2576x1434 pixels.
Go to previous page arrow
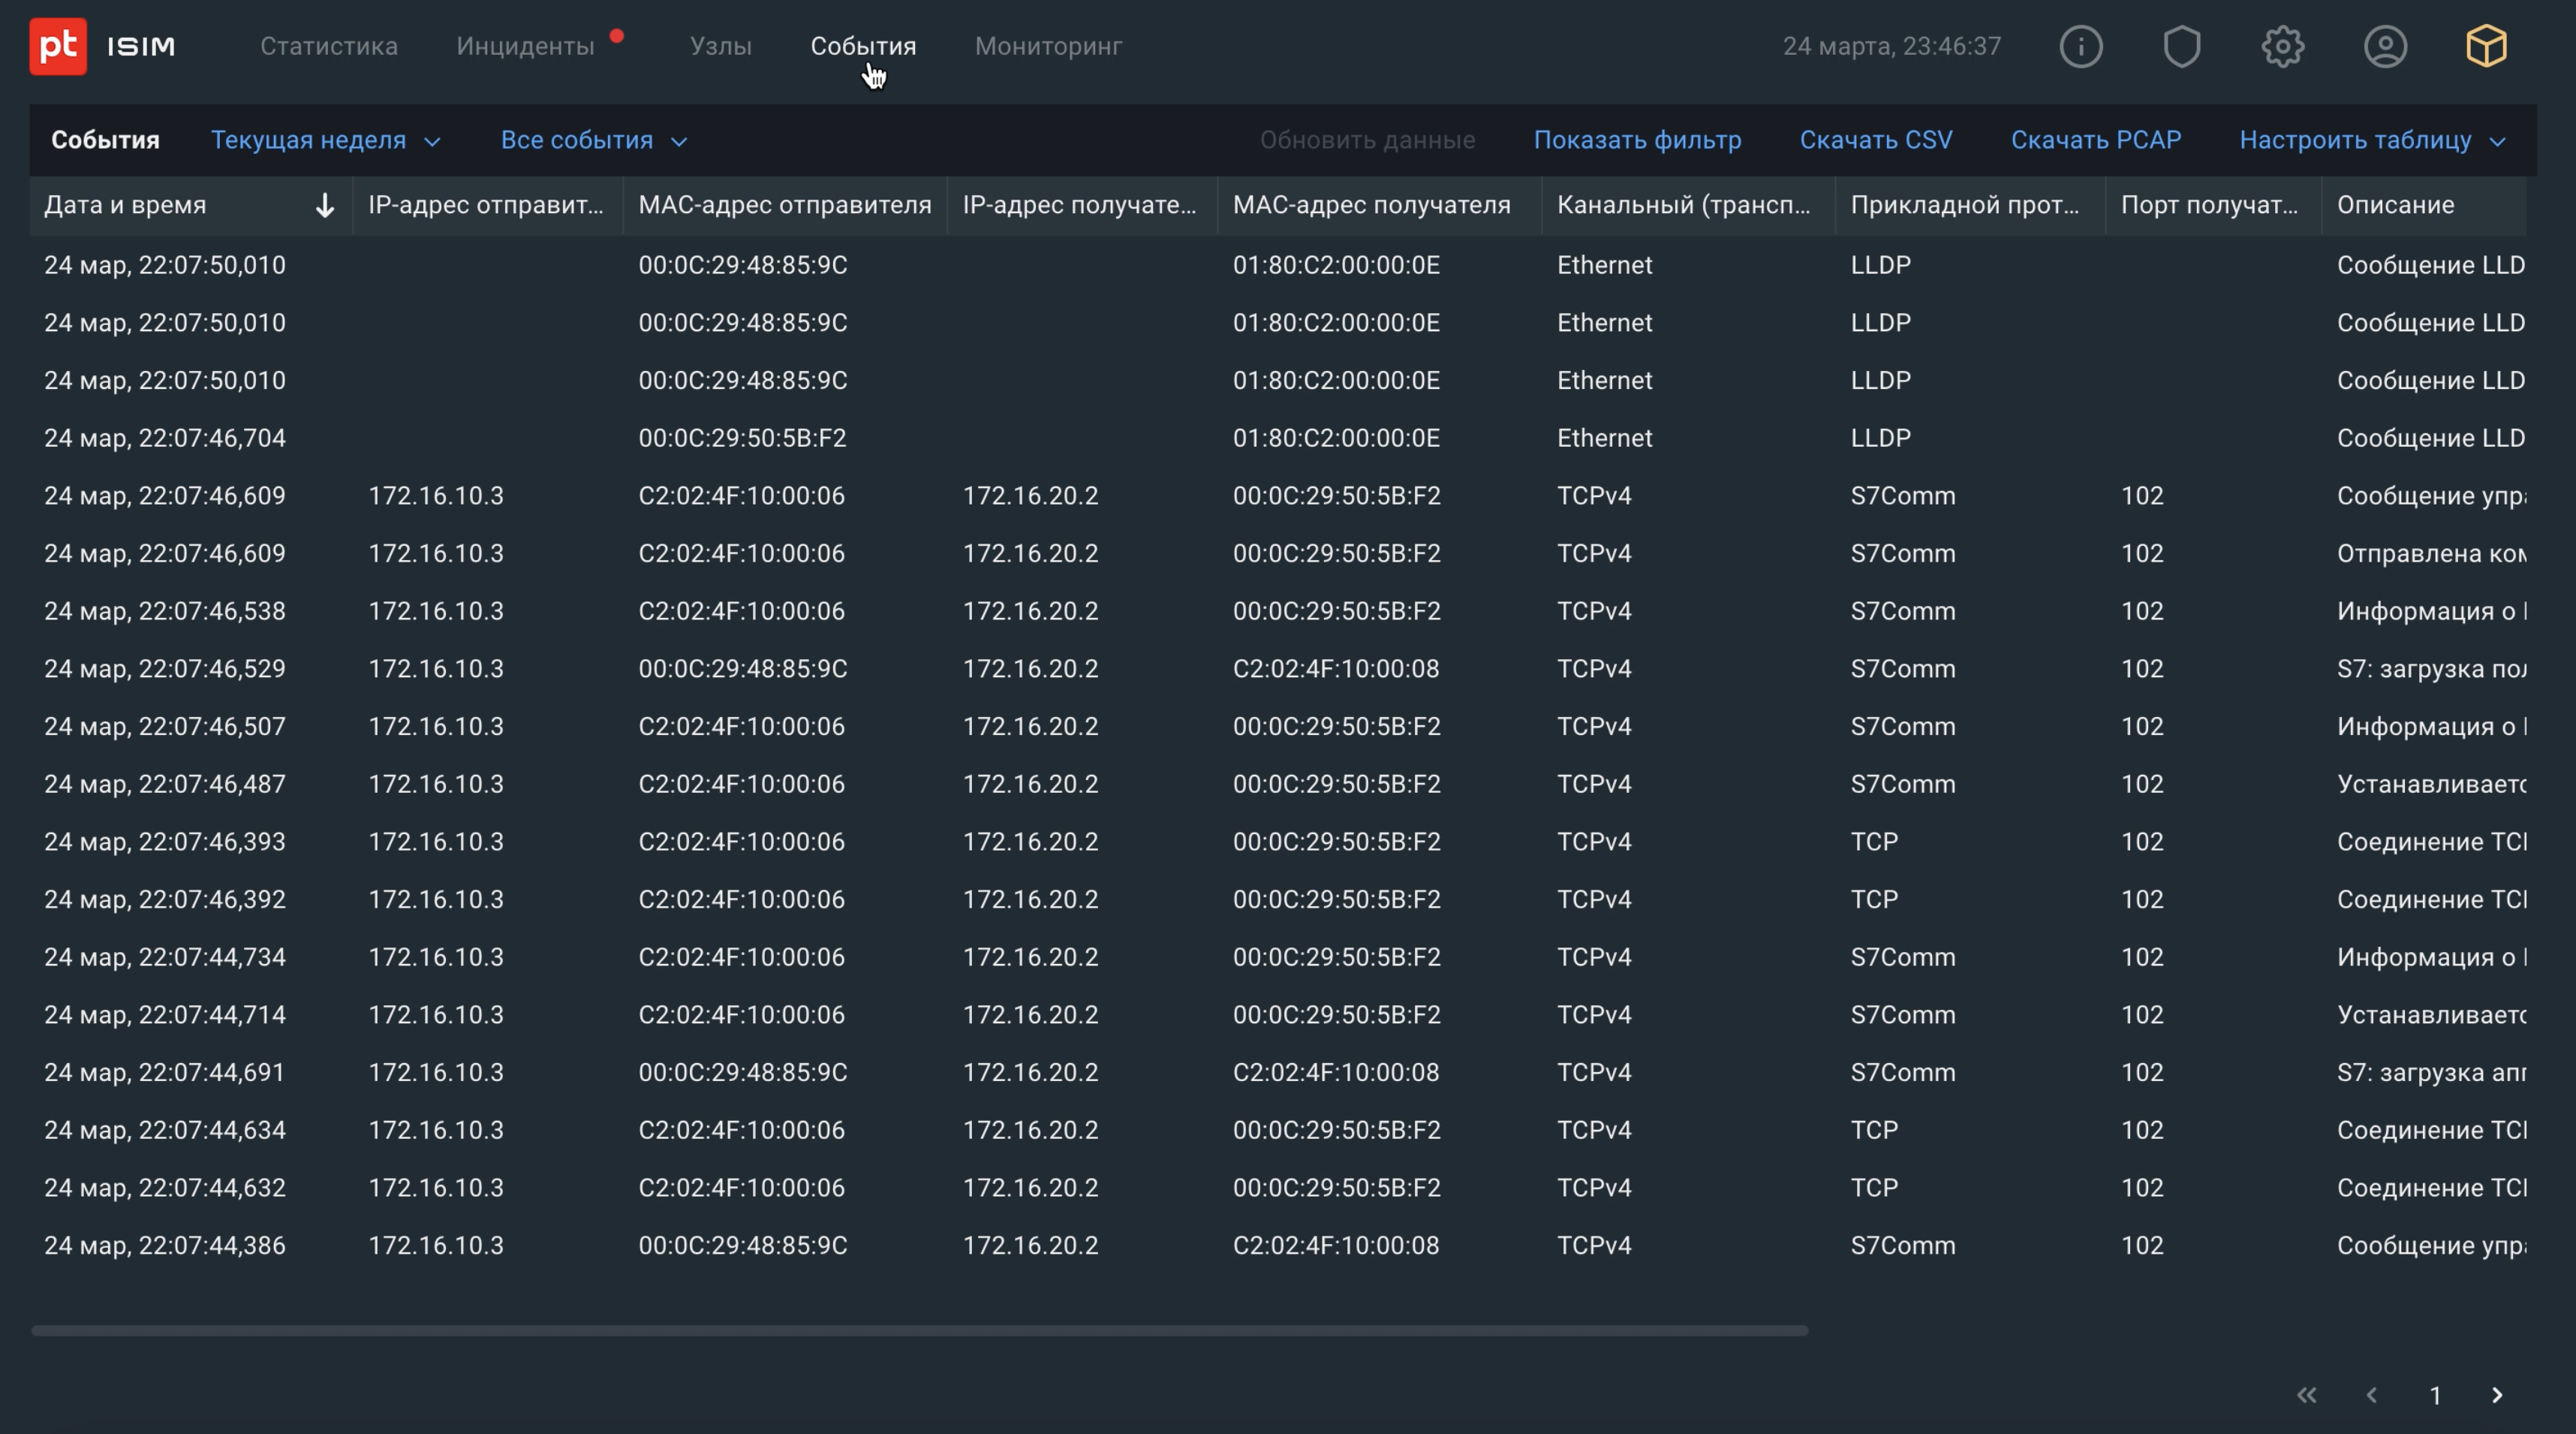pos(2371,1395)
